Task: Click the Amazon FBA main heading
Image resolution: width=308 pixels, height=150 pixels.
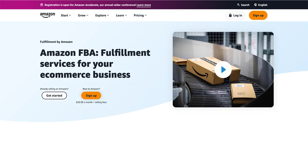Action: point(95,64)
